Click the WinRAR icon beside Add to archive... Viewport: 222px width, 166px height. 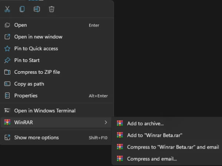[120, 123]
